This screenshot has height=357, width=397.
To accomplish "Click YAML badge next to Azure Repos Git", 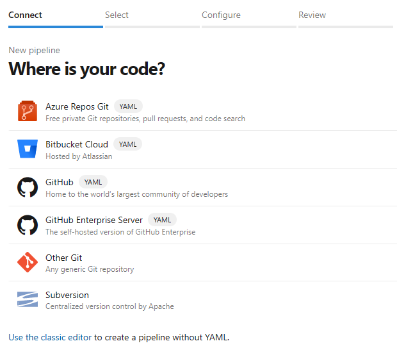I will click(128, 106).
